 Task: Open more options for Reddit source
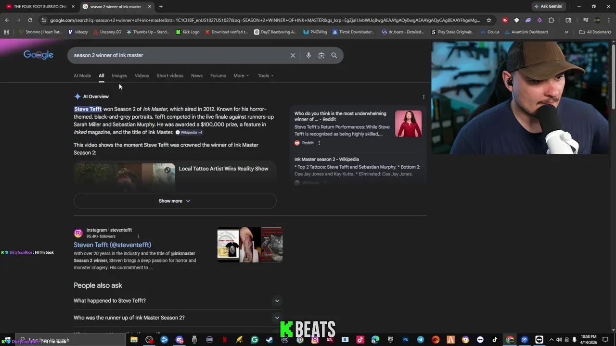click(x=319, y=143)
